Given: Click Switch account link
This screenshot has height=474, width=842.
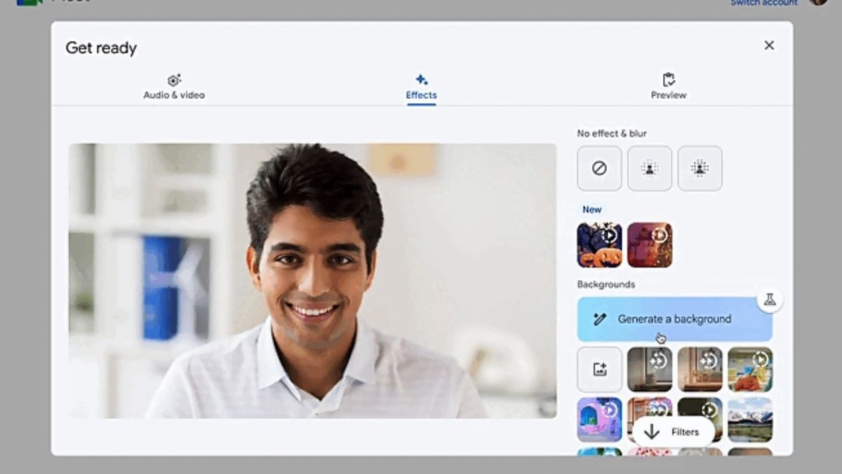Looking at the screenshot, I should tap(764, 3).
